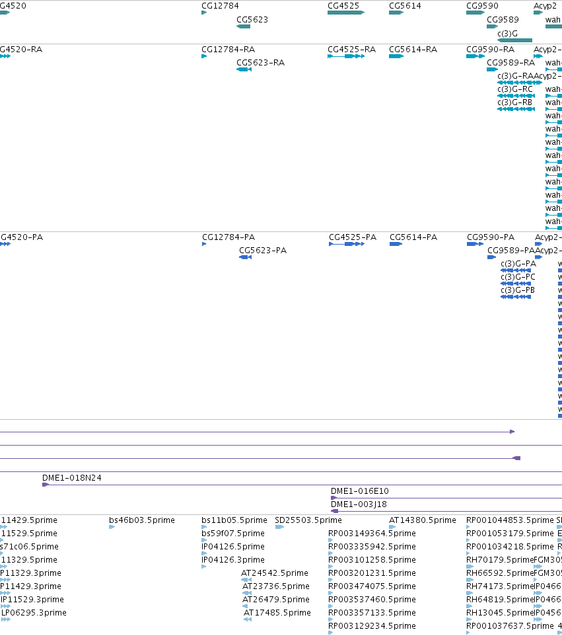Viewport: 562px width, 636px height.
Task: Click the arrow glyph under SD25503.5prime
Action: [x=279, y=527]
